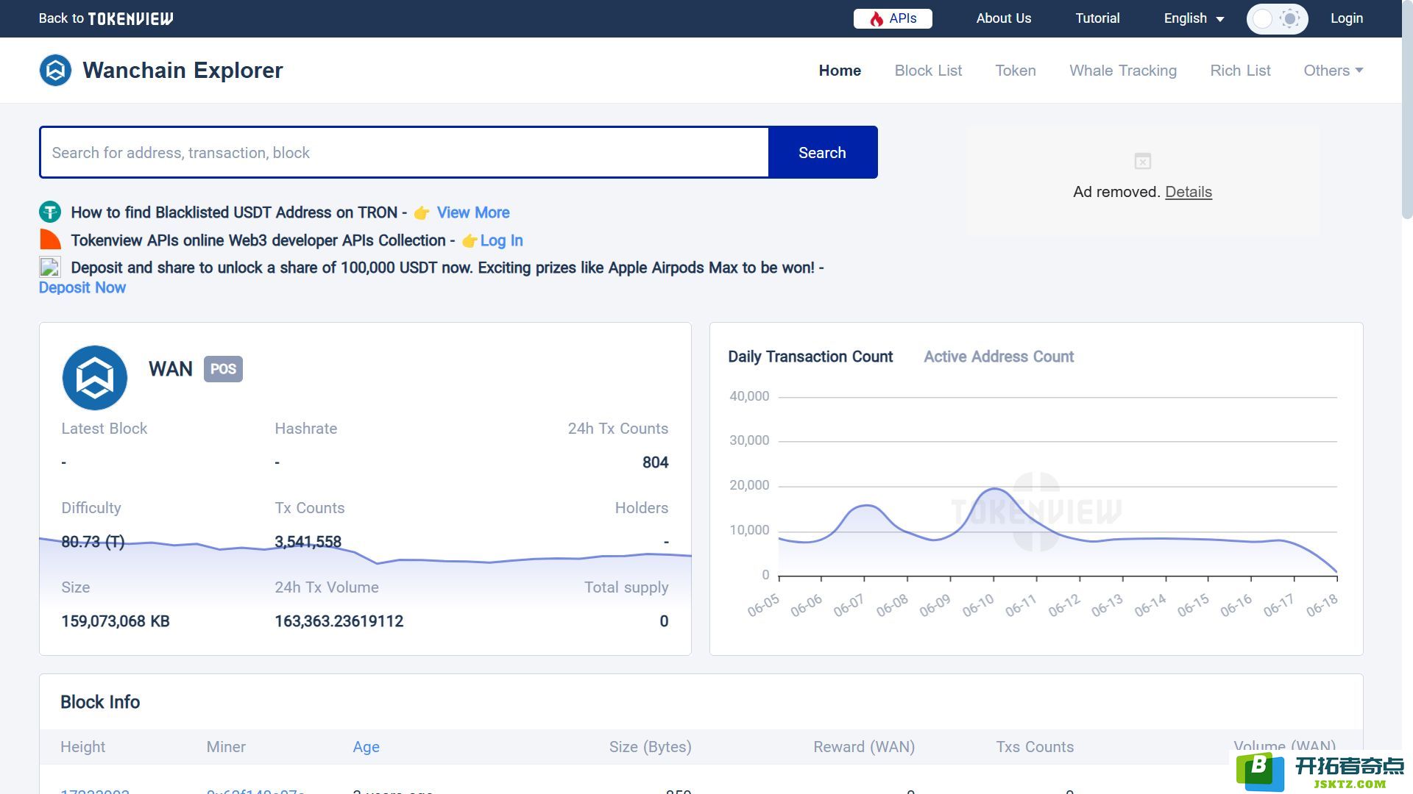Open the English language dropdown
The image size is (1413, 794).
pyautogui.click(x=1194, y=18)
